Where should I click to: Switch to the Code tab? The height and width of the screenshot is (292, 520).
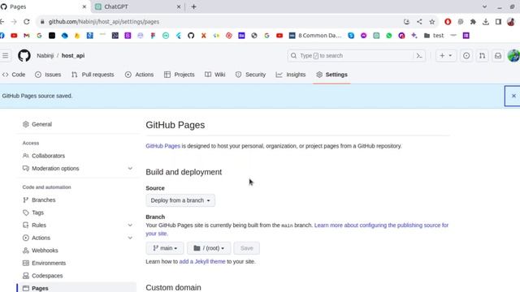coord(14,75)
